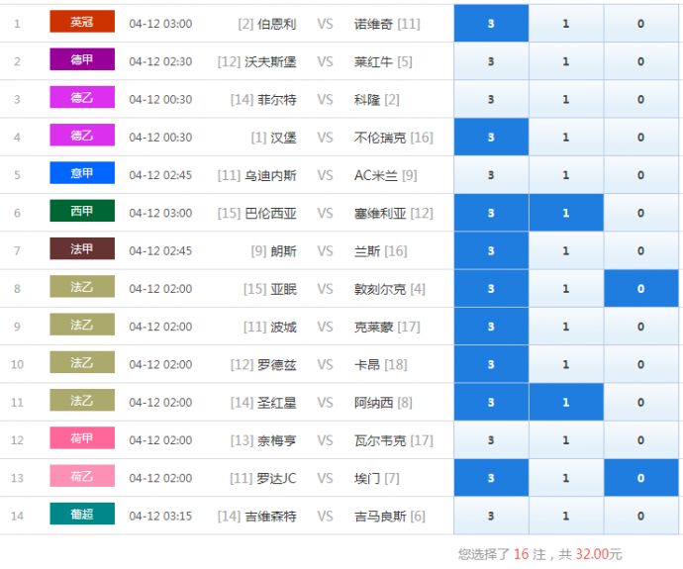Select 1 for 菲尔特 vs 科隆
The image size is (683, 569).
click(566, 99)
